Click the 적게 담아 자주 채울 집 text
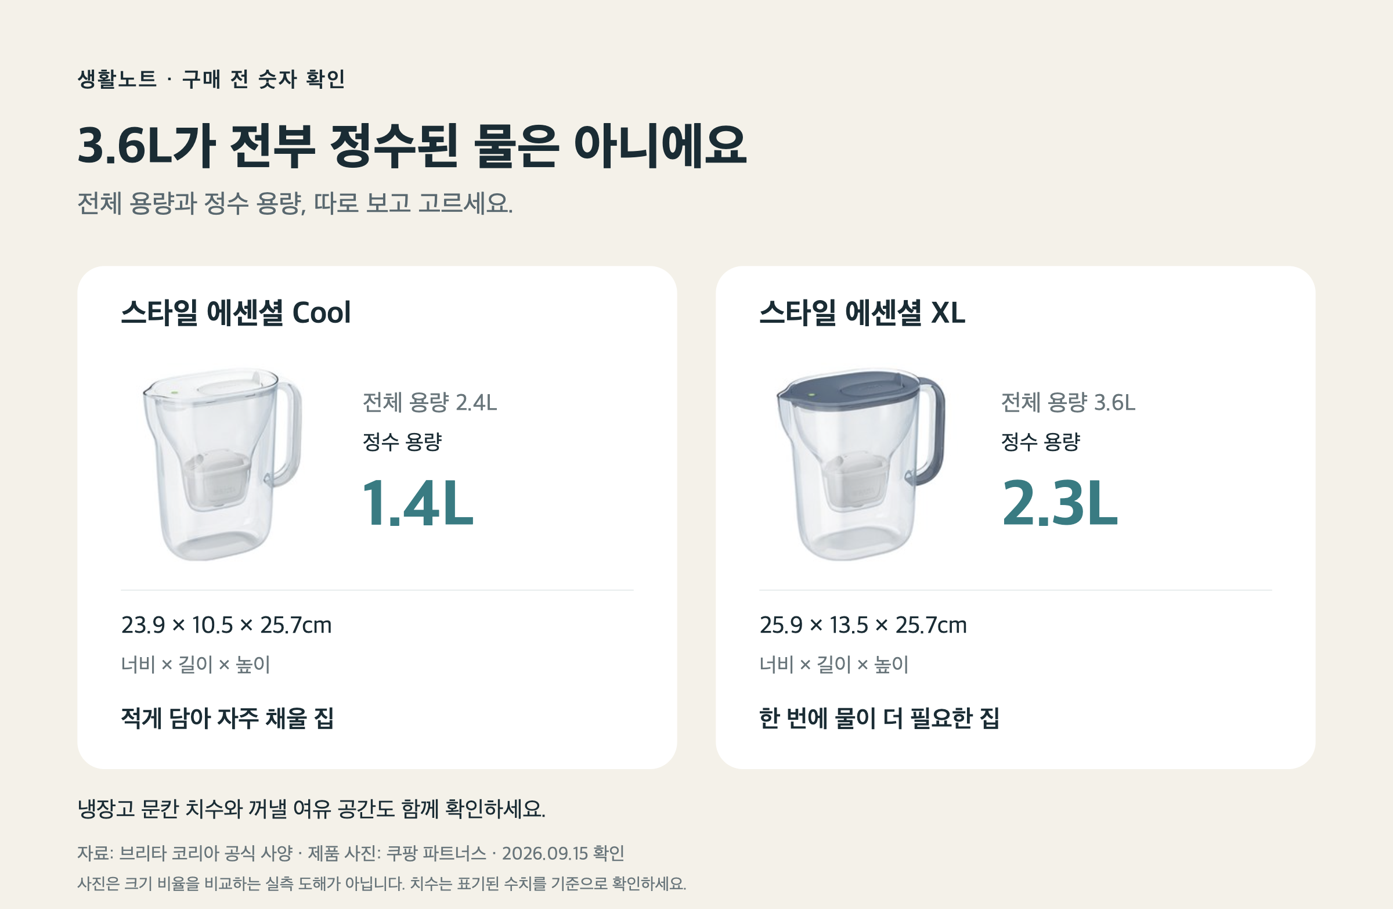 [227, 718]
